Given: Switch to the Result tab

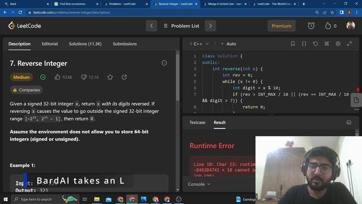Looking at the screenshot, I should (x=219, y=122).
